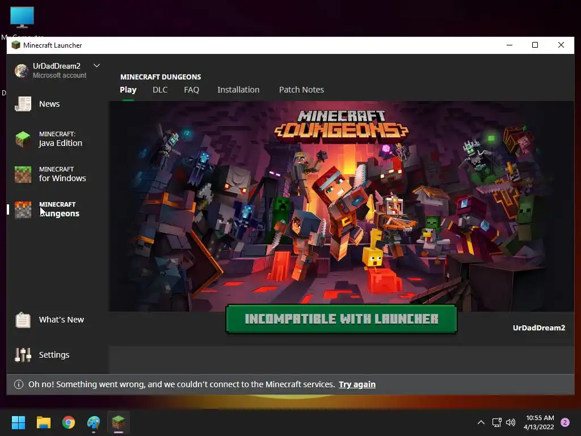Open Settings sliders icon
581x436 pixels.
(x=23, y=355)
